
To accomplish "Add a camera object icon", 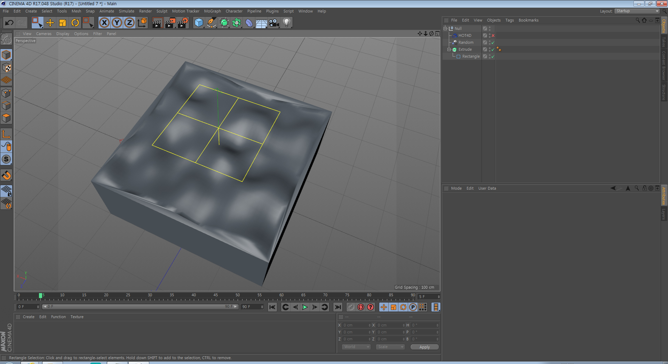I will (x=274, y=23).
